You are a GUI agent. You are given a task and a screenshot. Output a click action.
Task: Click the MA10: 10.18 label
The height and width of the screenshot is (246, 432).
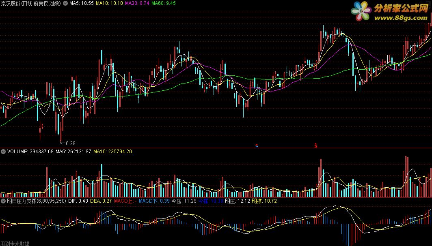109,3
